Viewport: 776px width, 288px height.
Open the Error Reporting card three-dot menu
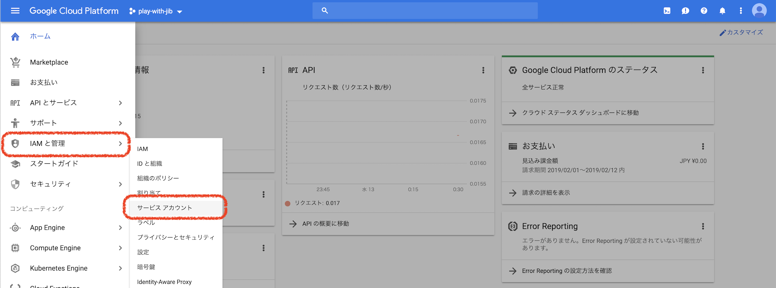point(703,226)
